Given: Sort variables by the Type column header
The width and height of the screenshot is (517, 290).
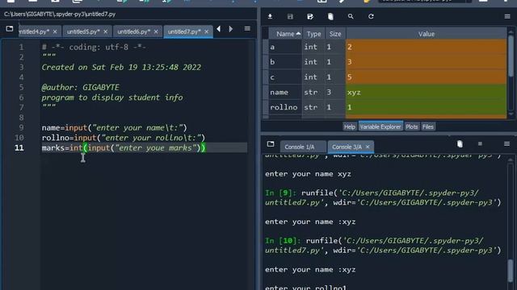Looking at the screenshot, I should (313, 34).
